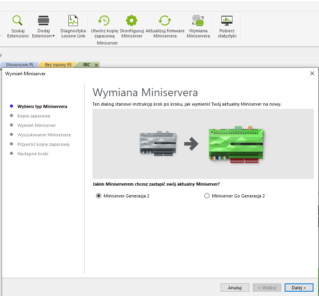Expand the Dodaj Extension dropdown arrow
This screenshot has width=319, height=296.
[53, 36]
